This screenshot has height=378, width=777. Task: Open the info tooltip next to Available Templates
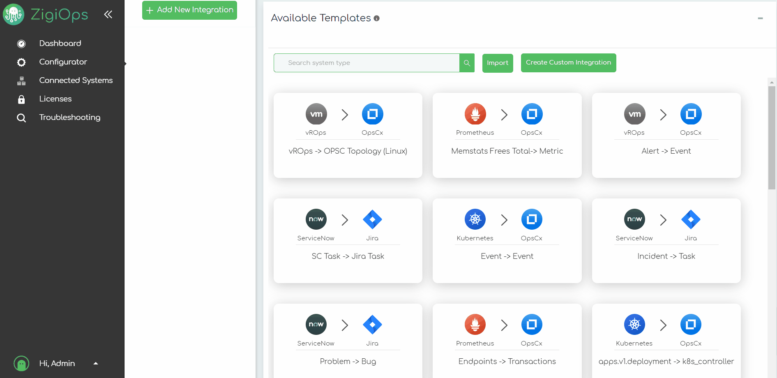tap(376, 18)
